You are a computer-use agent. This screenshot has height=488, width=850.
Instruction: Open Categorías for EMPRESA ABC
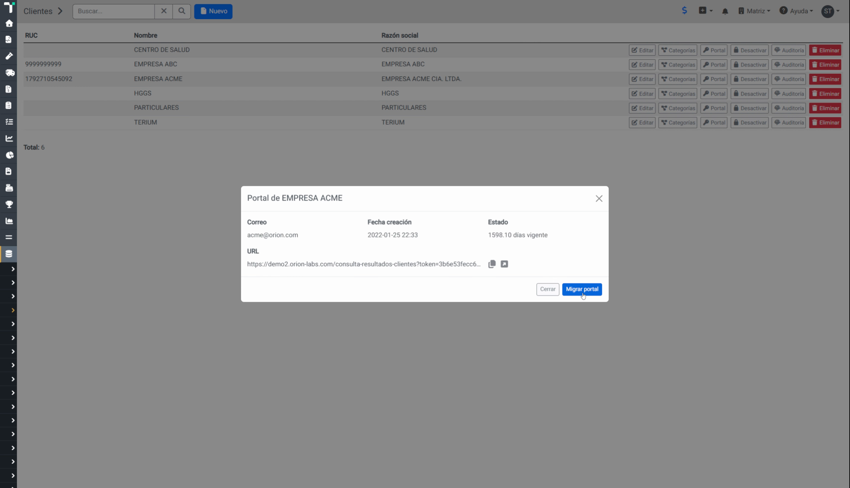pyautogui.click(x=677, y=65)
